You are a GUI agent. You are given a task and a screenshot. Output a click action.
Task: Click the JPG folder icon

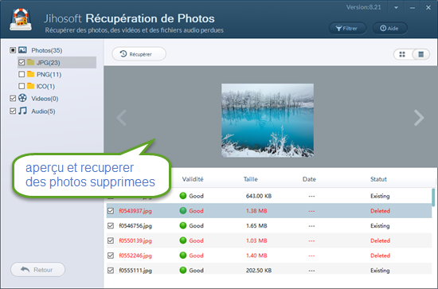click(x=31, y=62)
